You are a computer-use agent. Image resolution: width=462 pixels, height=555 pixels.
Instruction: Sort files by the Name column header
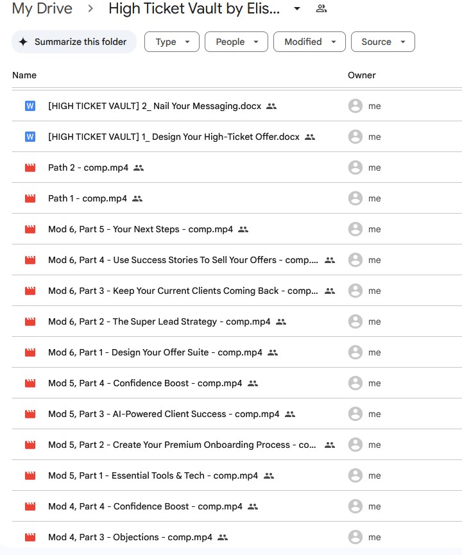[24, 75]
